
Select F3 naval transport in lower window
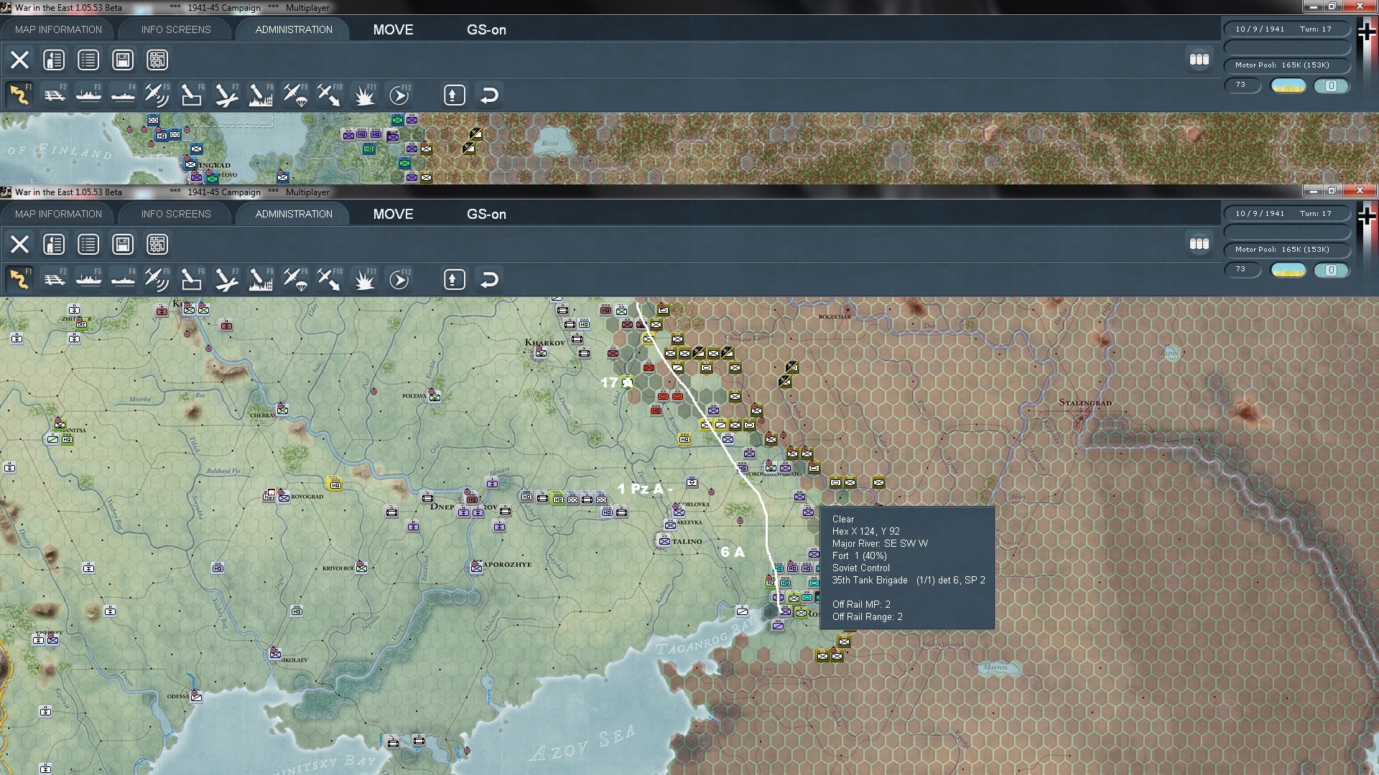tap(88, 279)
